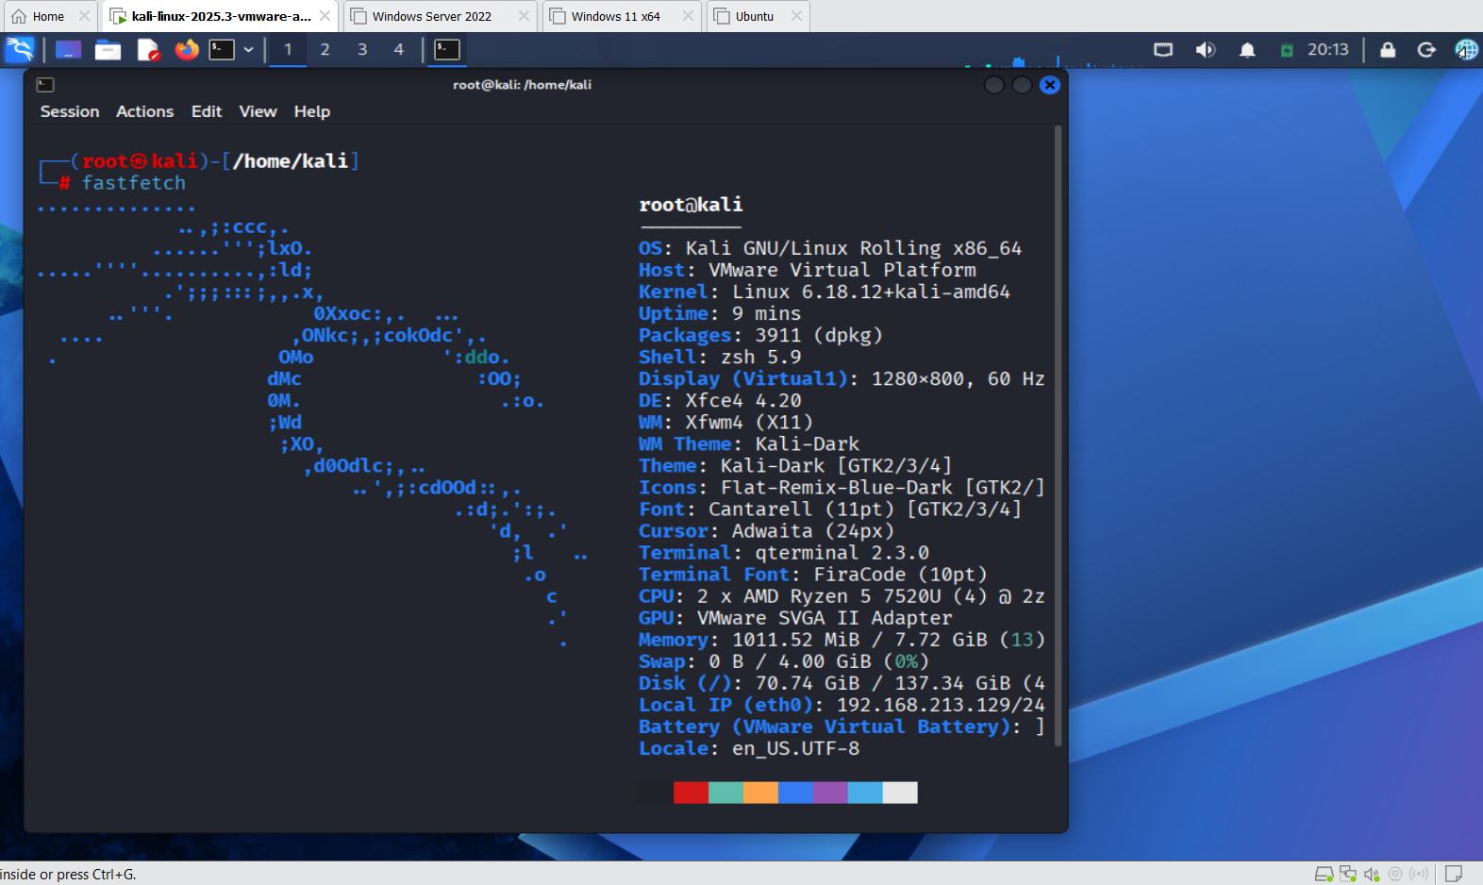Viewport: 1483px width, 885px height.
Task: Lock the screen with the padlock icon
Action: 1388,50
